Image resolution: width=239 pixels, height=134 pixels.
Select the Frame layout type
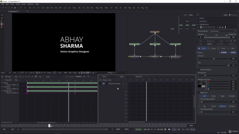(212, 48)
